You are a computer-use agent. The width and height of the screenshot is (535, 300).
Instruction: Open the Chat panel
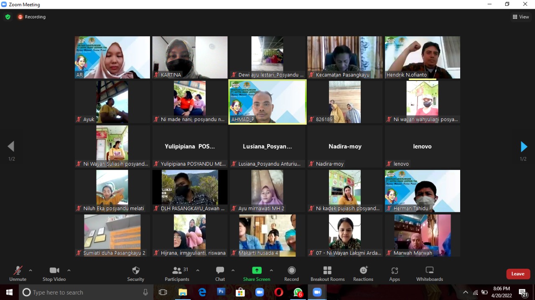tap(220, 274)
